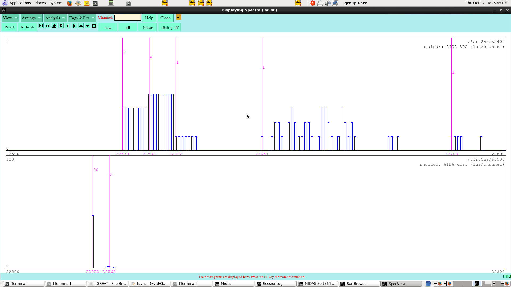The image size is (511, 287).
Task: Toggle the linear scale button
Action: [x=148, y=27]
